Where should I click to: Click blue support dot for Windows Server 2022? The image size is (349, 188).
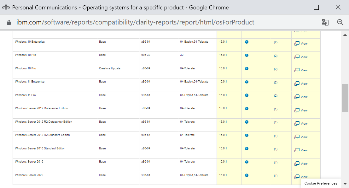(x=247, y=175)
